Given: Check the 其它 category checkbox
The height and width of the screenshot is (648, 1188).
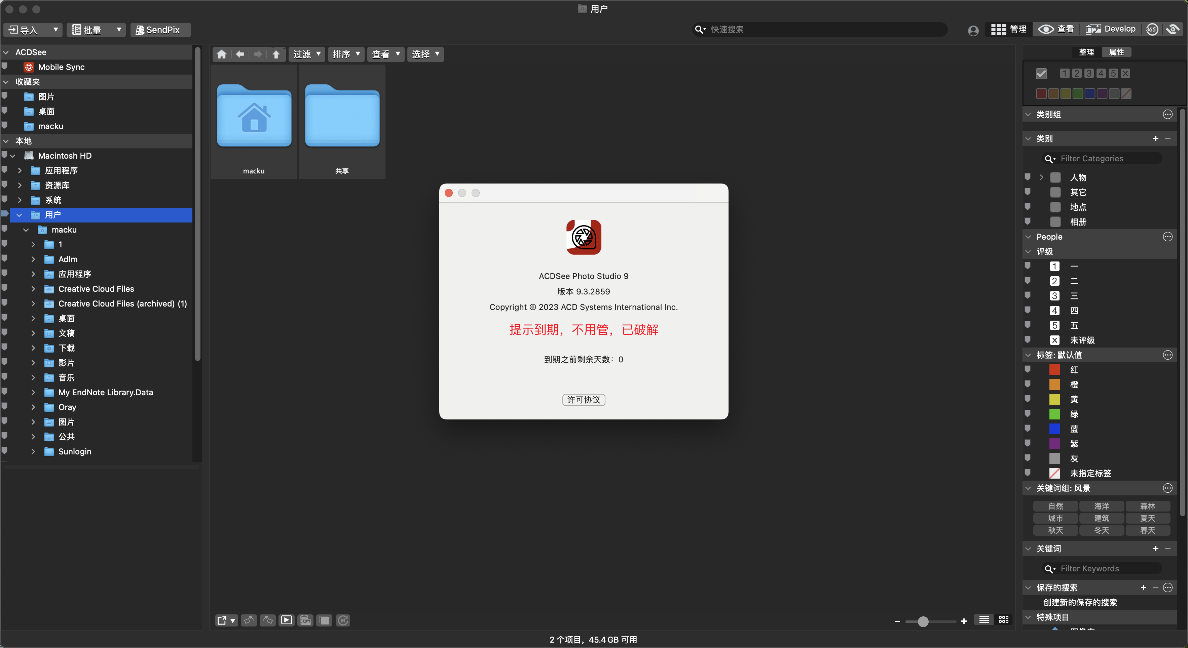Looking at the screenshot, I should coord(1055,192).
